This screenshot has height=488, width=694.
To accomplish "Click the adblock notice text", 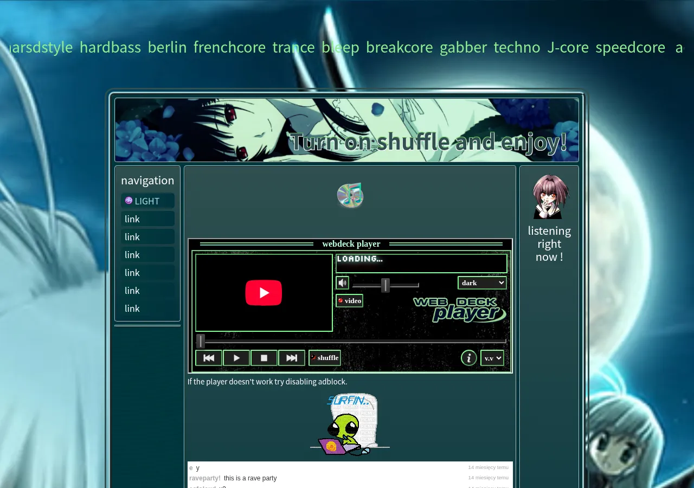I will [267, 382].
